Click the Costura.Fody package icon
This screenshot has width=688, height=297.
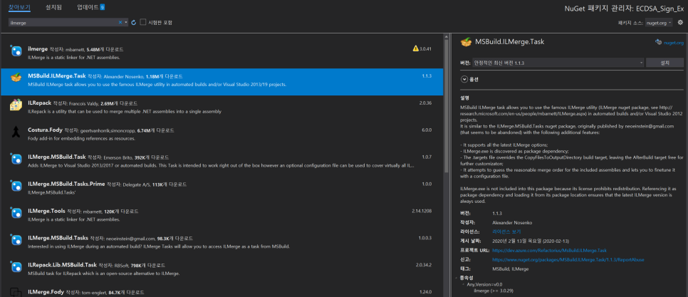(x=16, y=132)
